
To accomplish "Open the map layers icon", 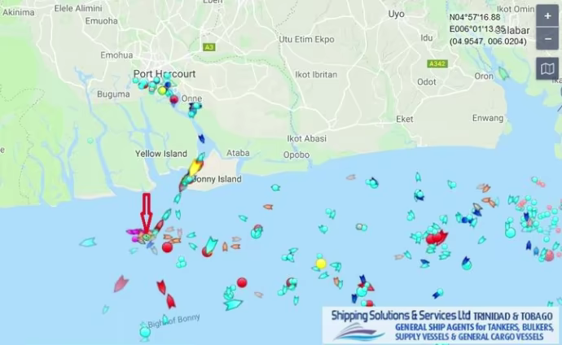I will pyautogui.click(x=547, y=68).
